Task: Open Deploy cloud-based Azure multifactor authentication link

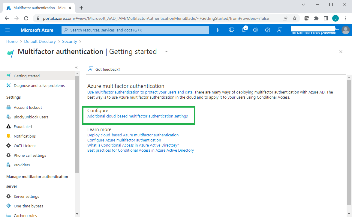Action: (133, 135)
